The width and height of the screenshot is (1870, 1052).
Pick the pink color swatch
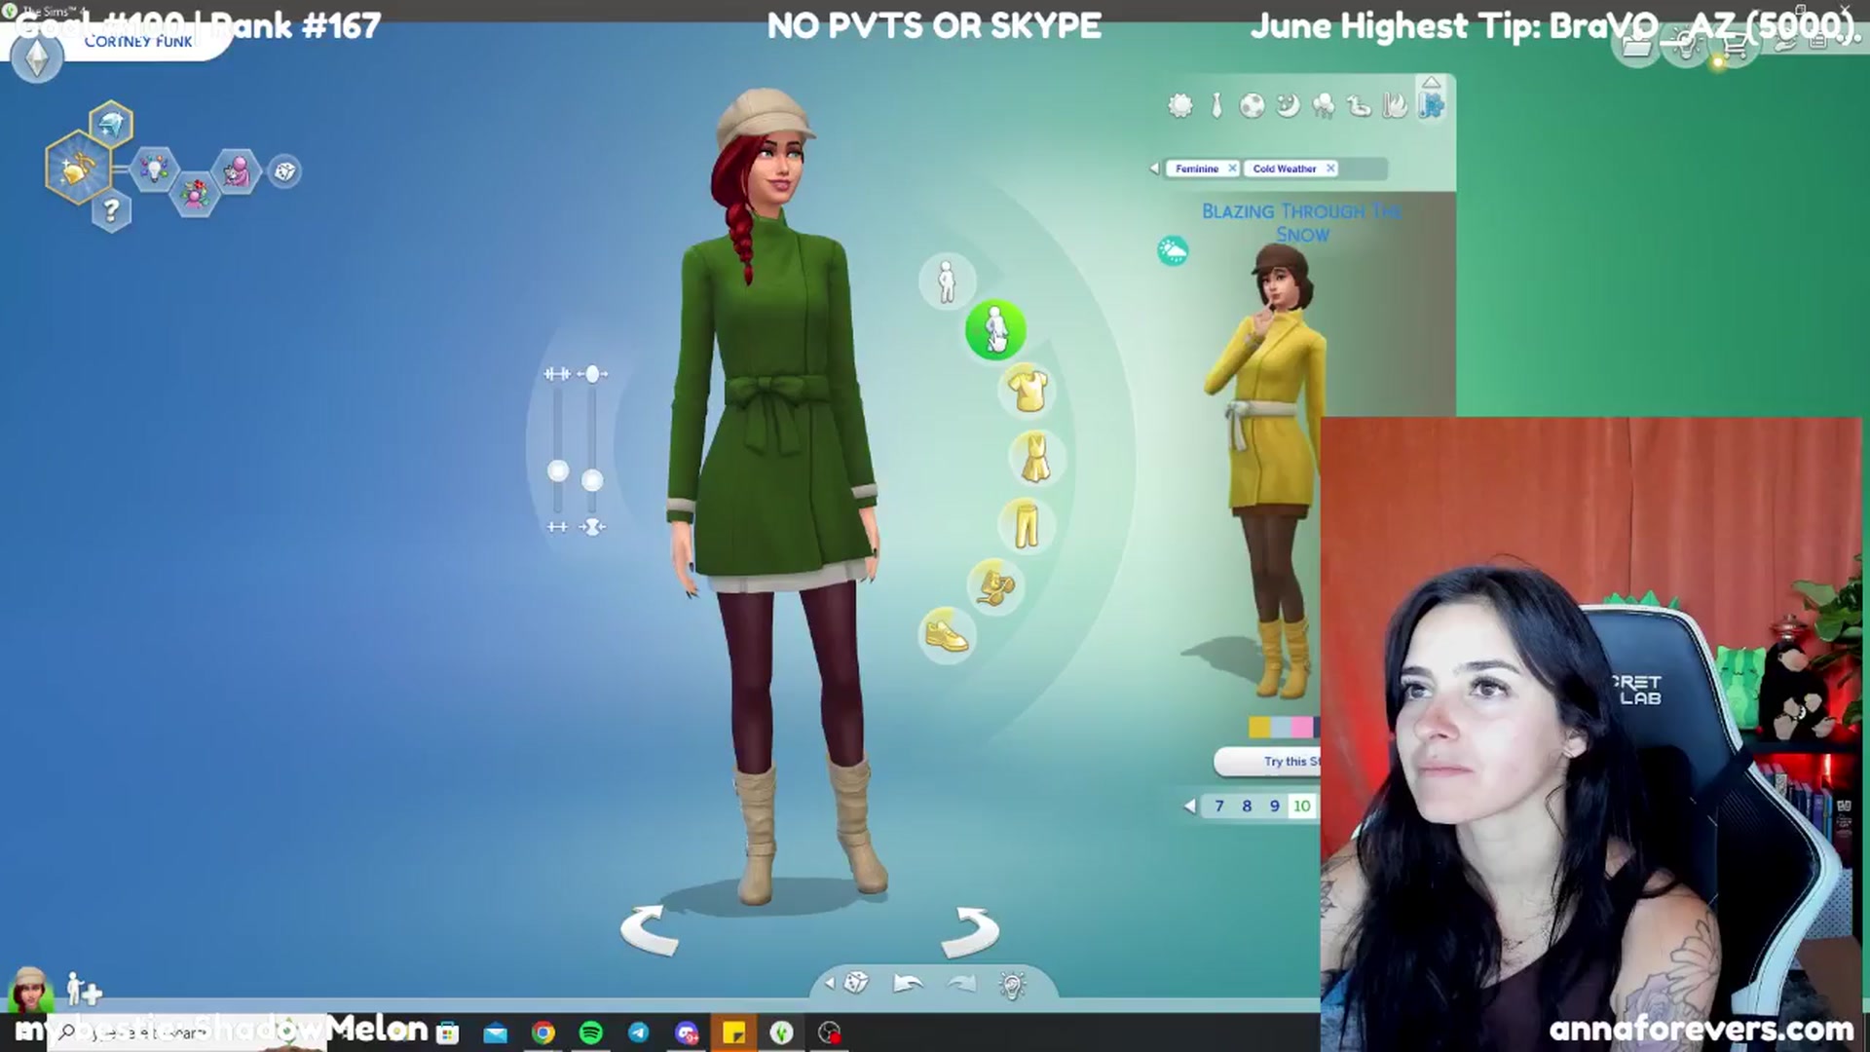1302,727
